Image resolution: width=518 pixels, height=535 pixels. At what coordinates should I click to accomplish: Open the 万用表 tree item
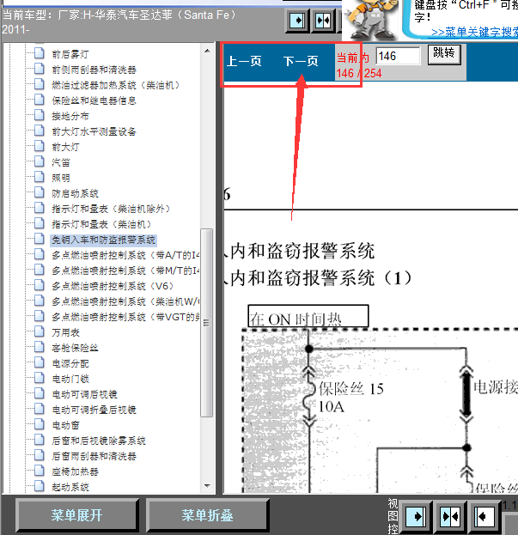pyautogui.click(x=65, y=332)
